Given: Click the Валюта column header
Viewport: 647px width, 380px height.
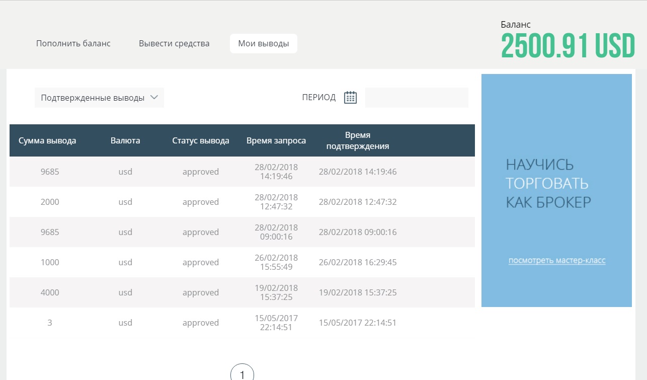Looking at the screenshot, I should pos(125,141).
